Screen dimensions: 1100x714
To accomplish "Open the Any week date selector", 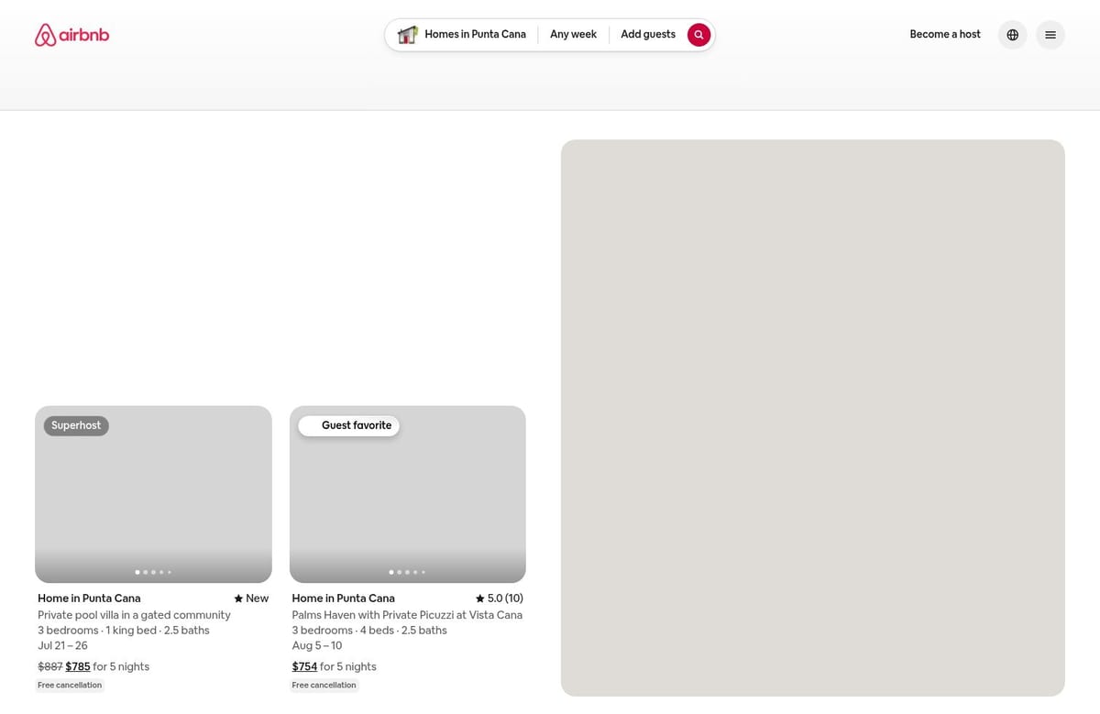I will pos(573,35).
